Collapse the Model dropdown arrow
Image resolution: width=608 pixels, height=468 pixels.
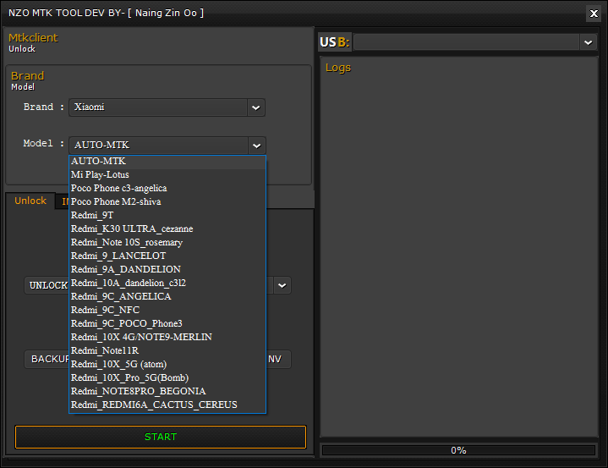(256, 146)
